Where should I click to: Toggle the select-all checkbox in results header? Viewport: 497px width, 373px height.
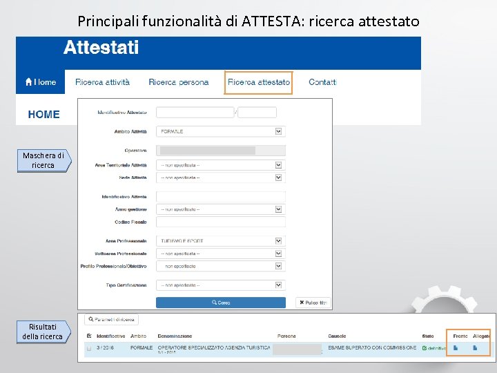click(89, 336)
